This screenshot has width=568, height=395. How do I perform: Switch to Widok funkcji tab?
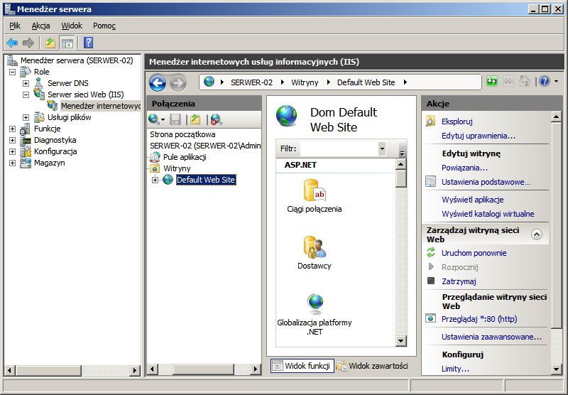302,366
